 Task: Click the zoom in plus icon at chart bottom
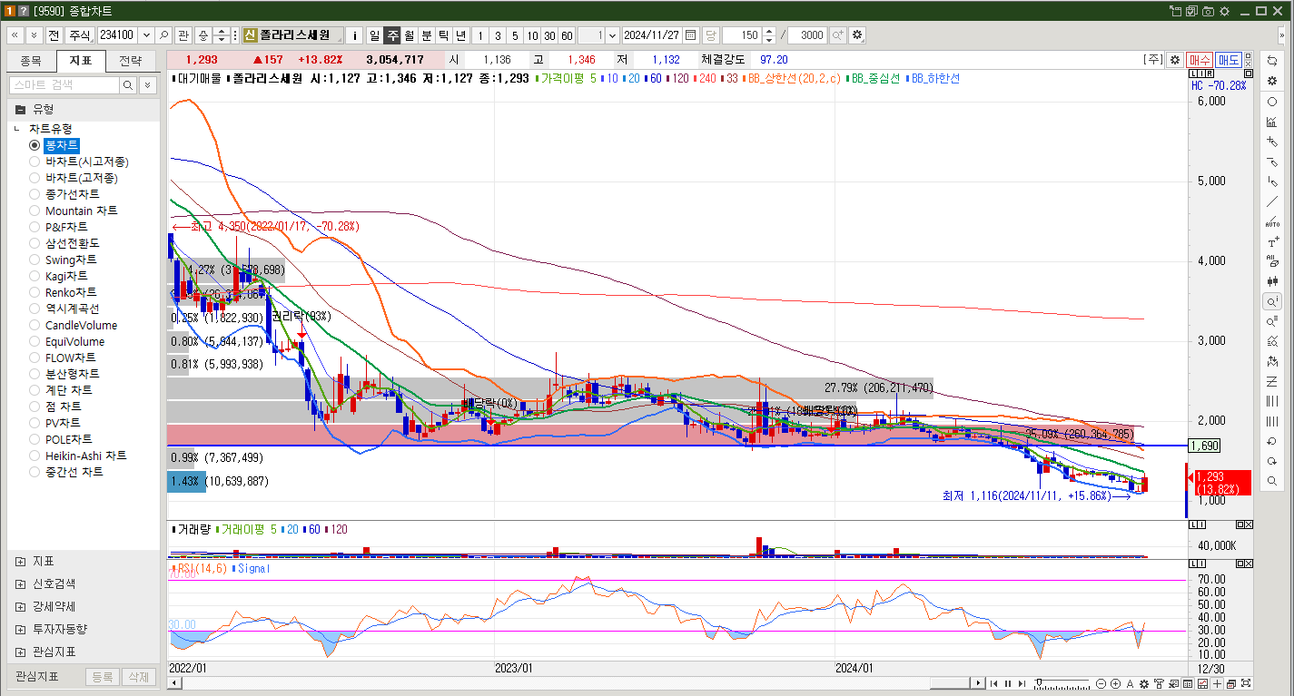click(1116, 683)
